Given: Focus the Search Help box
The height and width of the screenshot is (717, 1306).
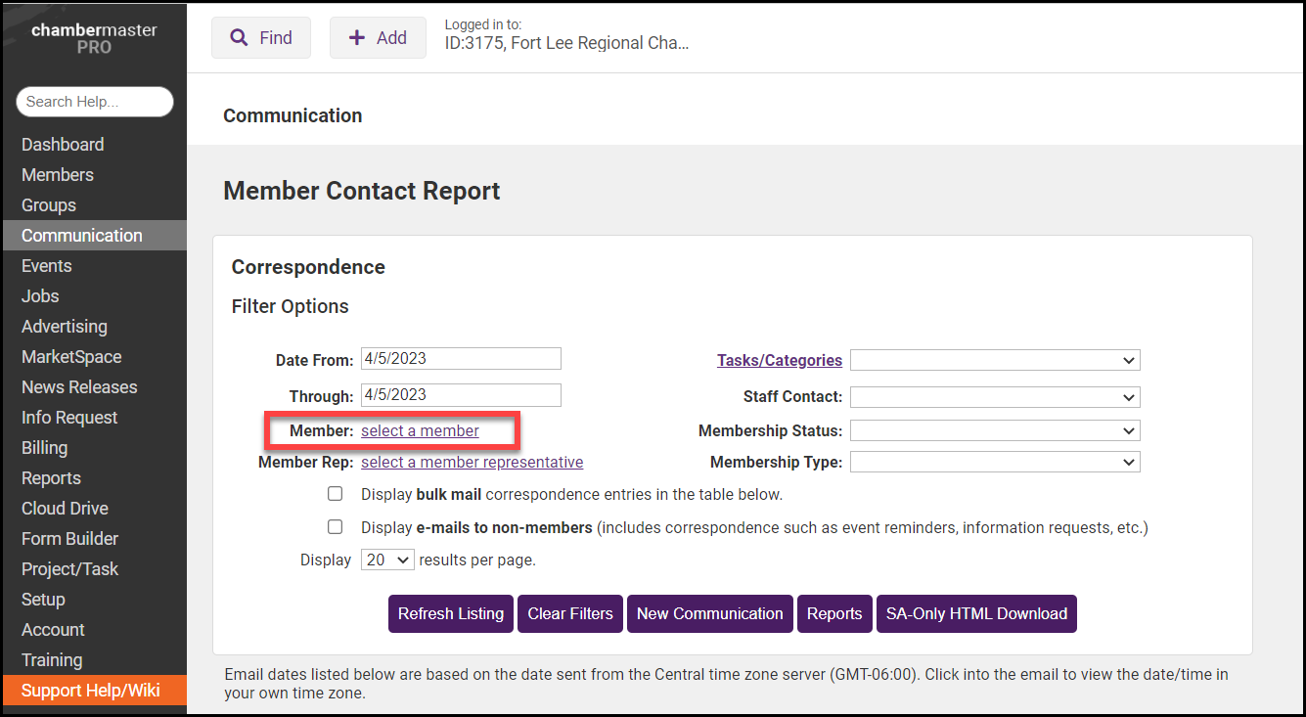Looking at the screenshot, I should 94,102.
